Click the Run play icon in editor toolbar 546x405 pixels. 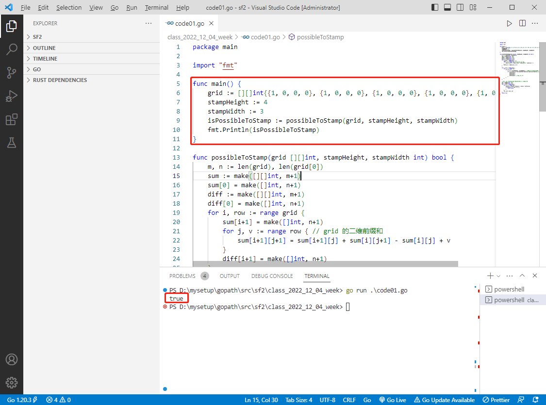pos(509,23)
